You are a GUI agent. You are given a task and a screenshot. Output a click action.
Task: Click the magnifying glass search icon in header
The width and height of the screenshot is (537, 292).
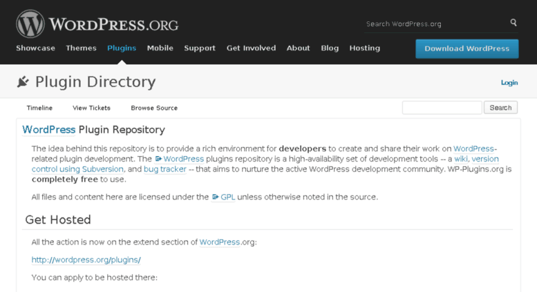coord(514,23)
